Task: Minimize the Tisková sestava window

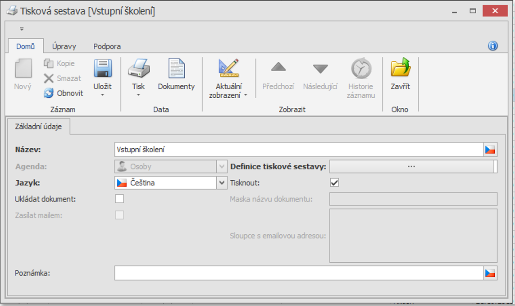Action: [455, 12]
